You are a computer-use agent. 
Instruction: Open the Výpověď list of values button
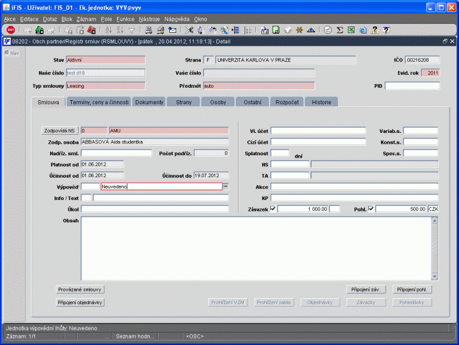click(x=225, y=186)
